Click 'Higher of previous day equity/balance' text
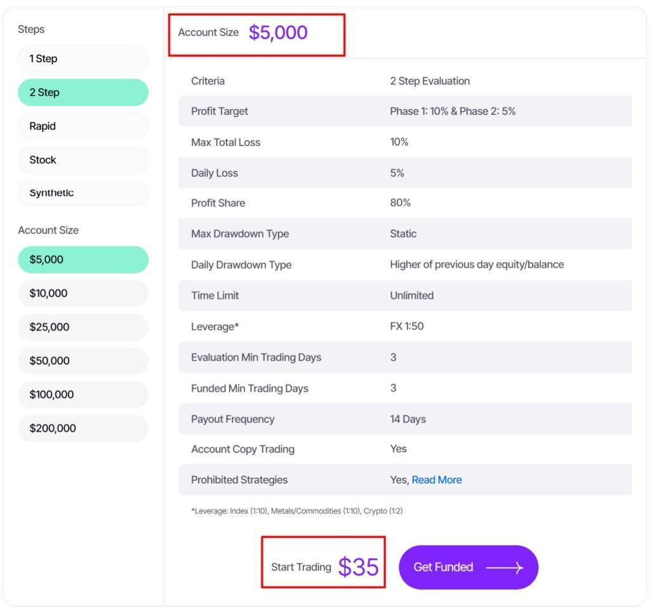Viewport: 650px width, 611px height. click(477, 265)
